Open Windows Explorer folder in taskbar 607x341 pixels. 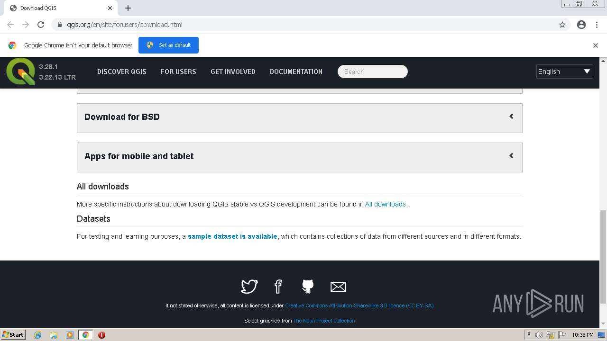pos(54,335)
